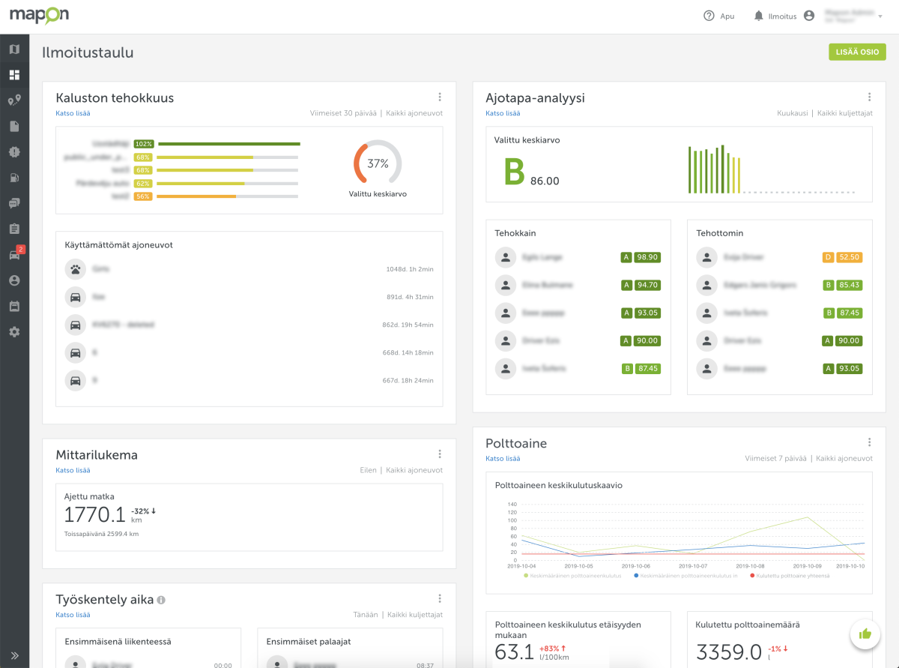Open Polttoaine widget three-dot menu
The height and width of the screenshot is (668, 899).
(869, 442)
